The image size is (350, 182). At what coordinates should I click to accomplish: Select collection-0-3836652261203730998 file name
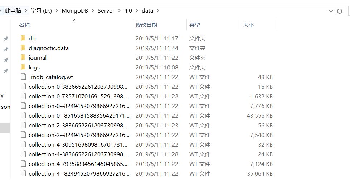(79, 87)
